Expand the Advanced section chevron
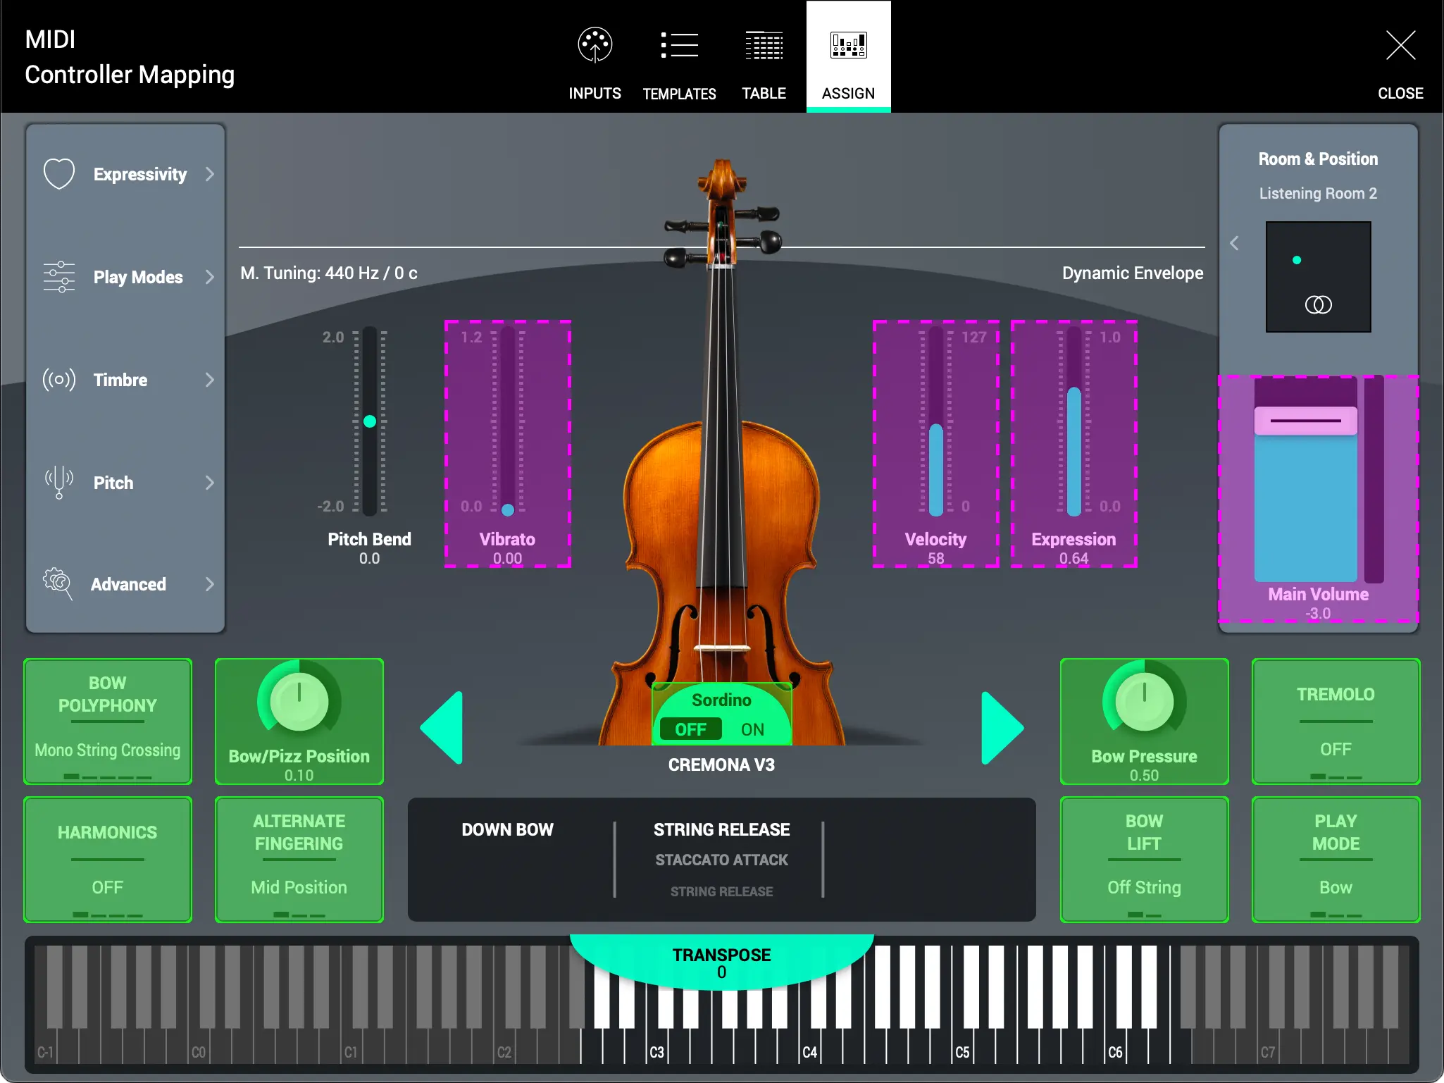 click(210, 584)
